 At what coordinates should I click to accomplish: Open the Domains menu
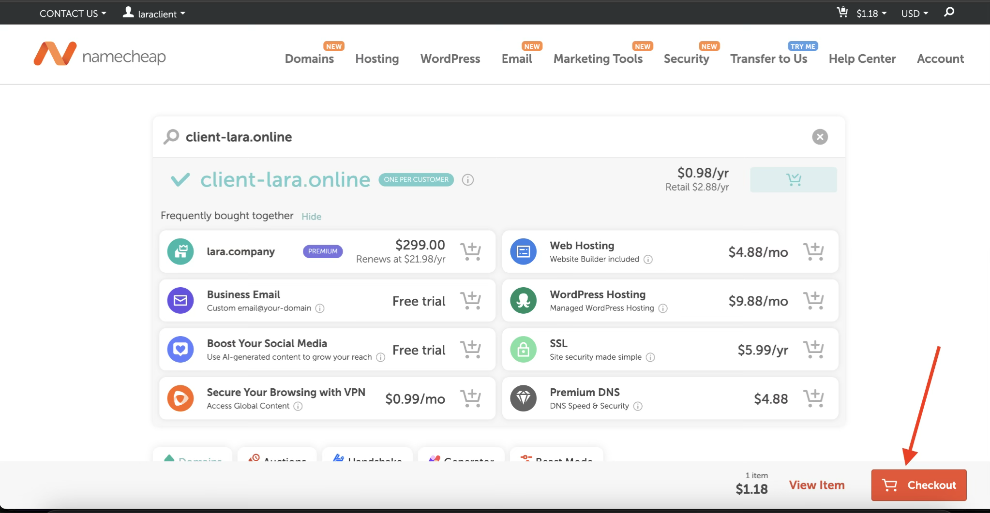309,59
